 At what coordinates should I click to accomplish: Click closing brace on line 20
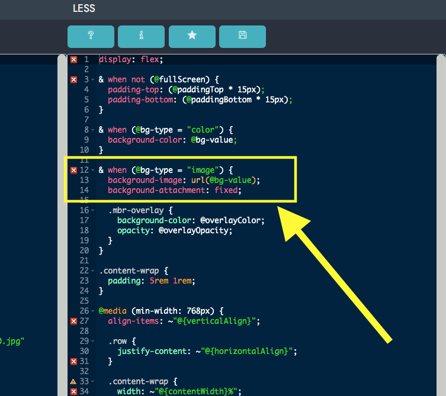[x=101, y=250]
